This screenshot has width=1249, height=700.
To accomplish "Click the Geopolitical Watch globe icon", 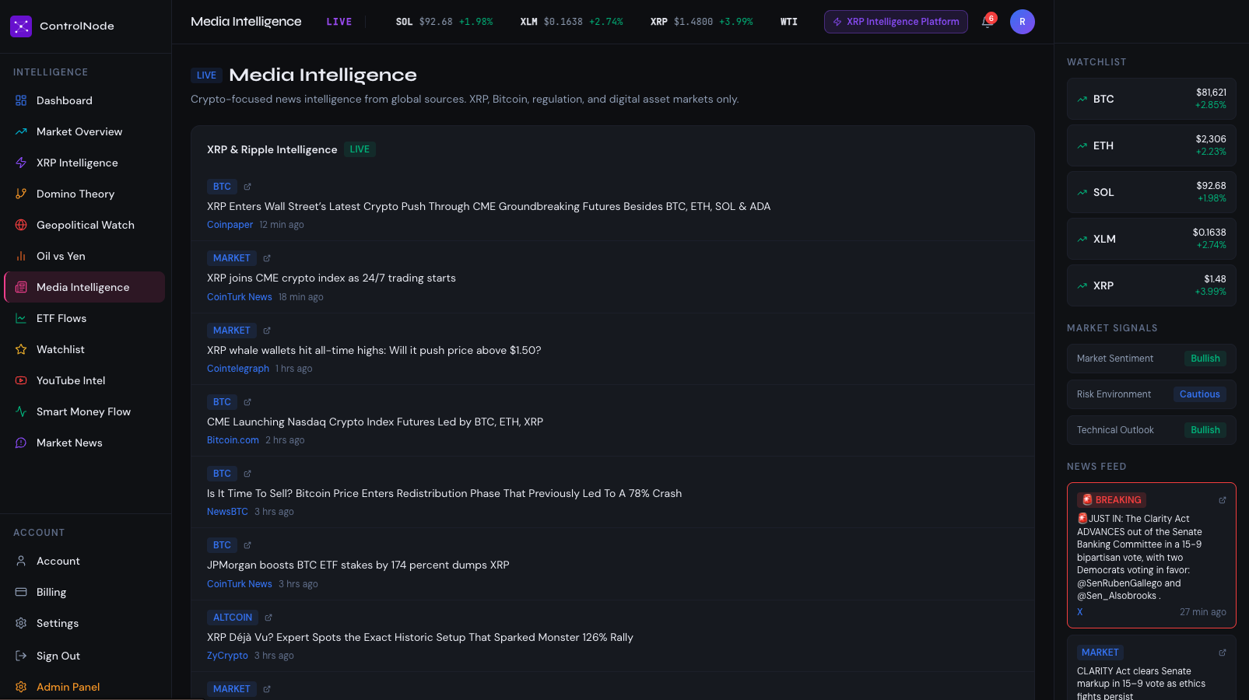I will pyautogui.click(x=21, y=225).
